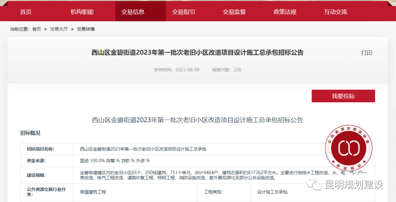Click the 房屋建筑工程 table cell
This screenshot has width=396, height=202.
(x=93, y=192)
